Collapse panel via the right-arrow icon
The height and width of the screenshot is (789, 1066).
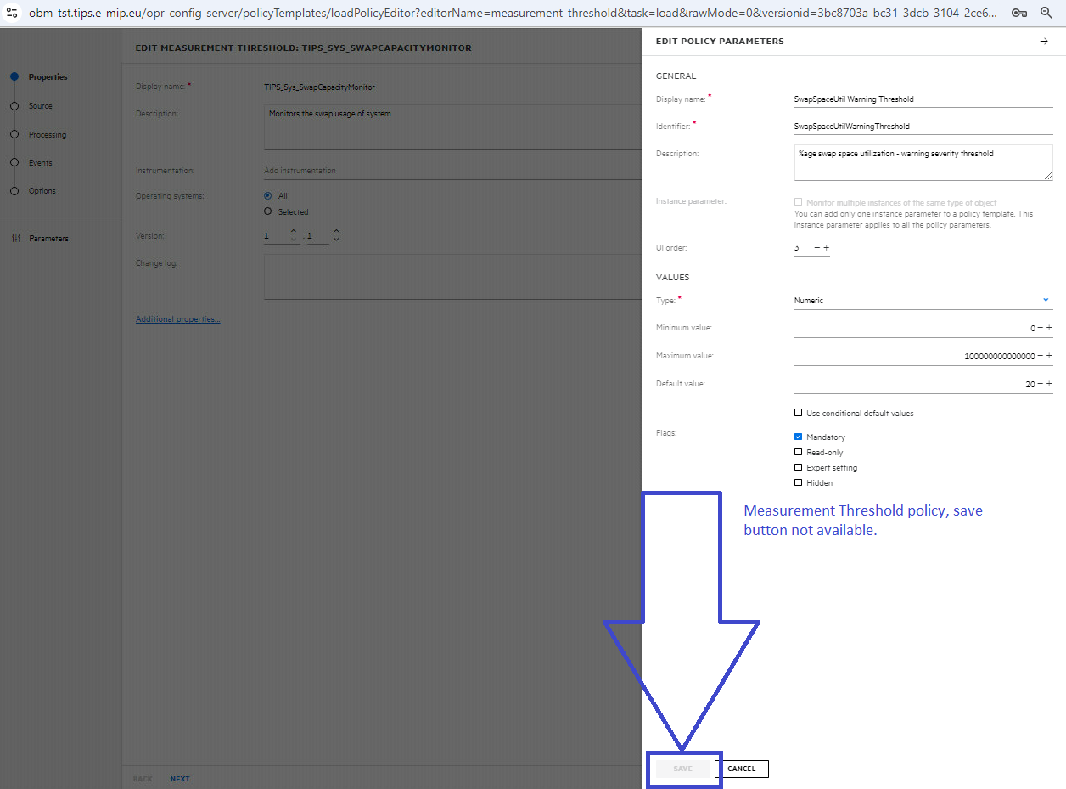click(x=1045, y=40)
